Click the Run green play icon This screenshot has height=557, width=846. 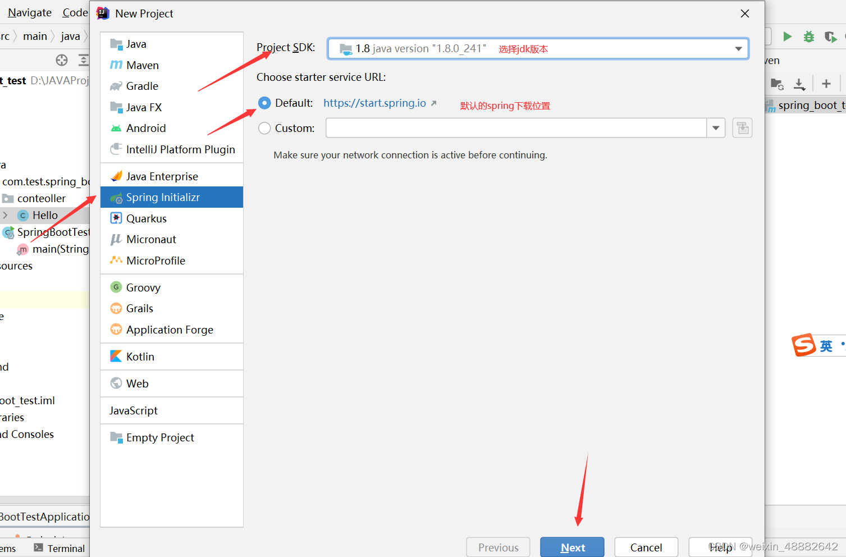coord(787,36)
